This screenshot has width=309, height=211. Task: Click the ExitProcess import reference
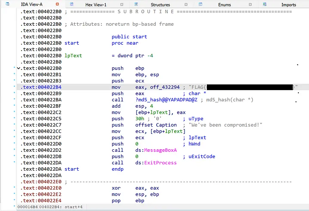(x=160, y=163)
